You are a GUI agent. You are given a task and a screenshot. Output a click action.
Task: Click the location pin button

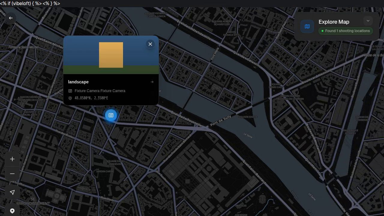click(12, 211)
